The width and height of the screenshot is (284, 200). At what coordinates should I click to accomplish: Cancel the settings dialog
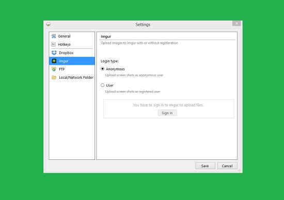(227, 166)
